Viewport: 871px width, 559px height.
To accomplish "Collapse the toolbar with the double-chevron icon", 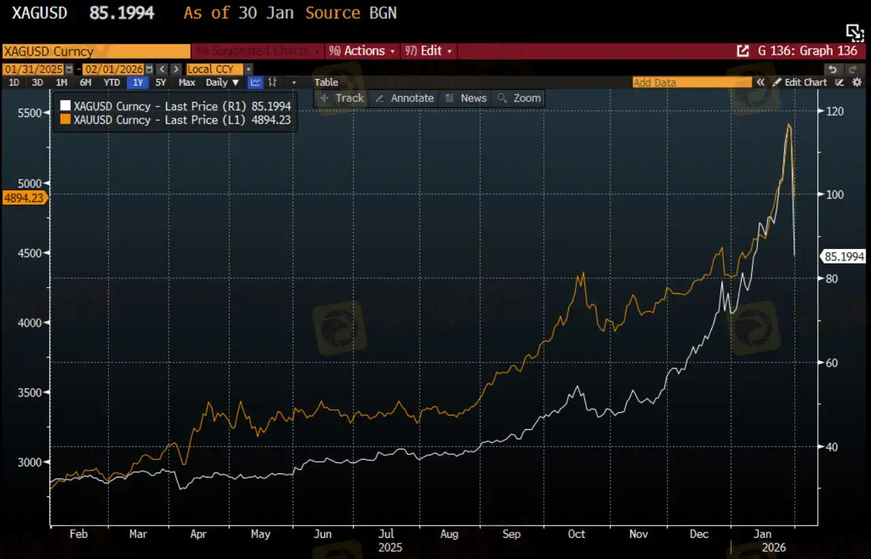I will coord(760,82).
